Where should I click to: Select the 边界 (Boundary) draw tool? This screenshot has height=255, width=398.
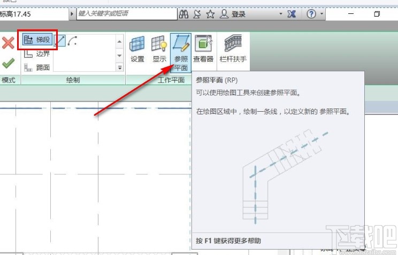[x=37, y=53]
